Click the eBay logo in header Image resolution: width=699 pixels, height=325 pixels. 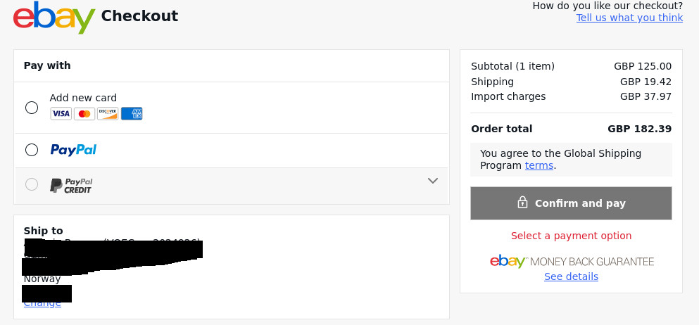point(54,18)
